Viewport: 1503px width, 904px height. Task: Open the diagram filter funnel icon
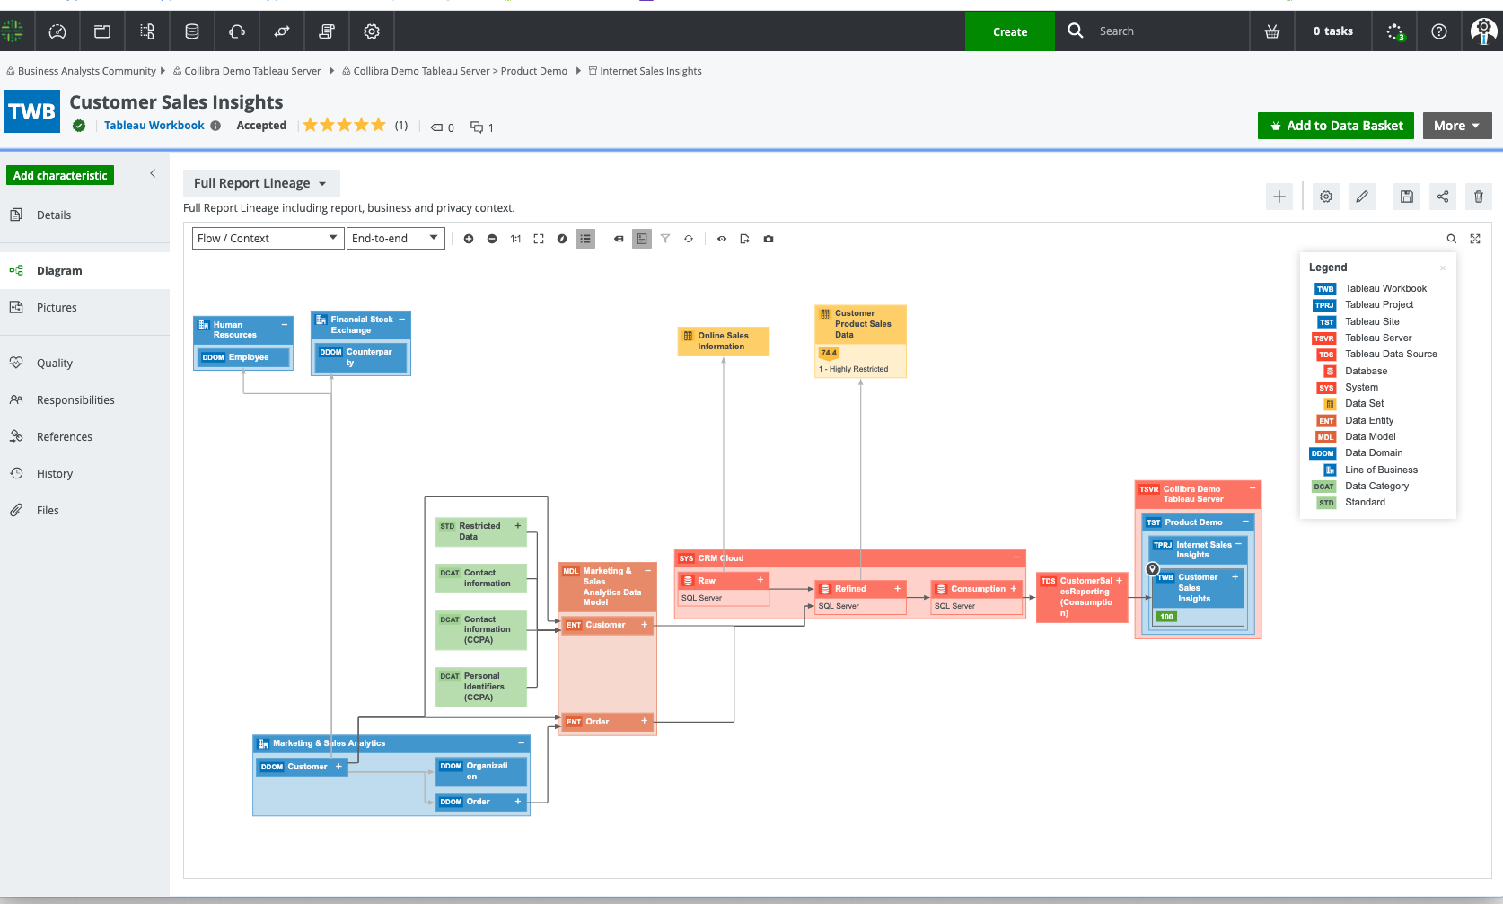[x=665, y=239]
